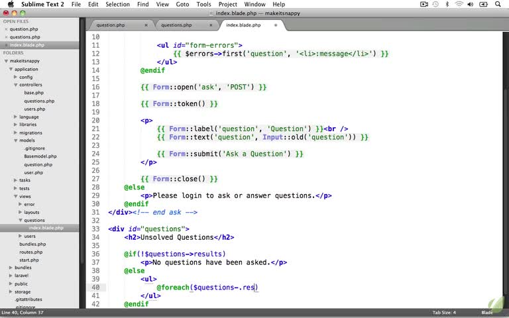The width and height of the screenshot is (509, 318).
Task: Open the Apple menu
Action: click(x=11, y=4)
